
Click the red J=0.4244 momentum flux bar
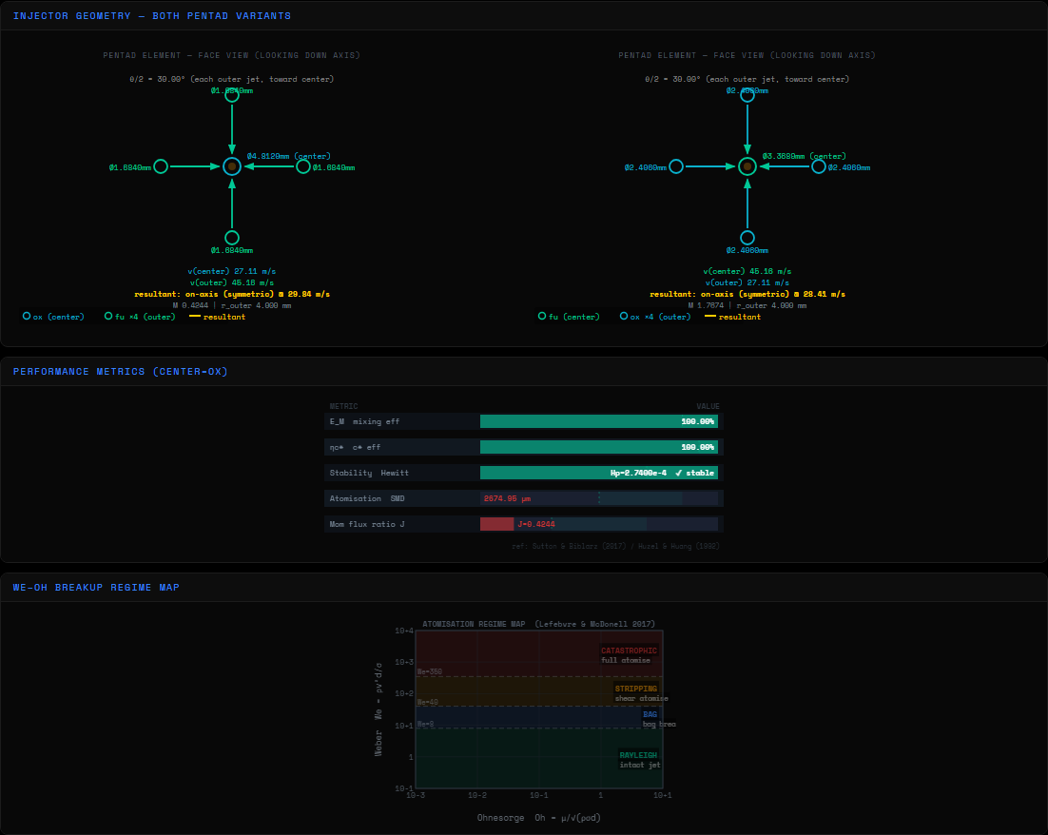[496, 524]
